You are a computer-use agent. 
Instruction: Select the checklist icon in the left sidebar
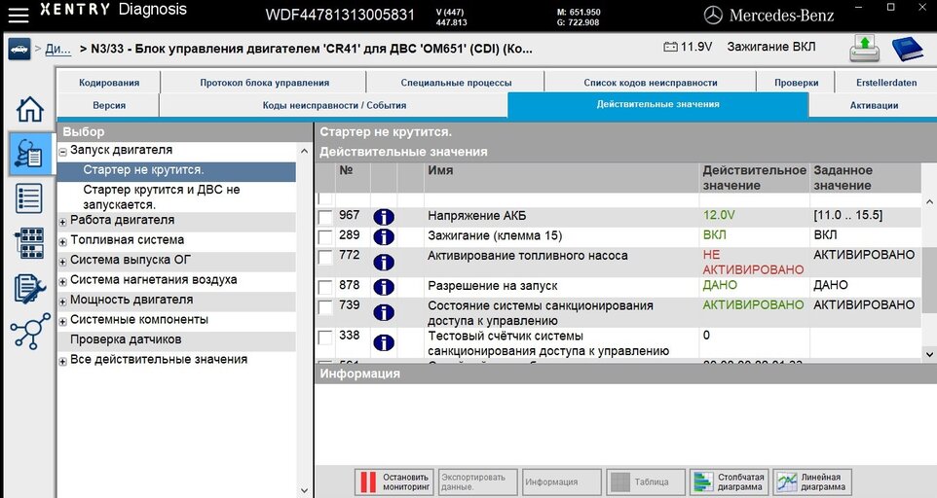tap(30, 198)
